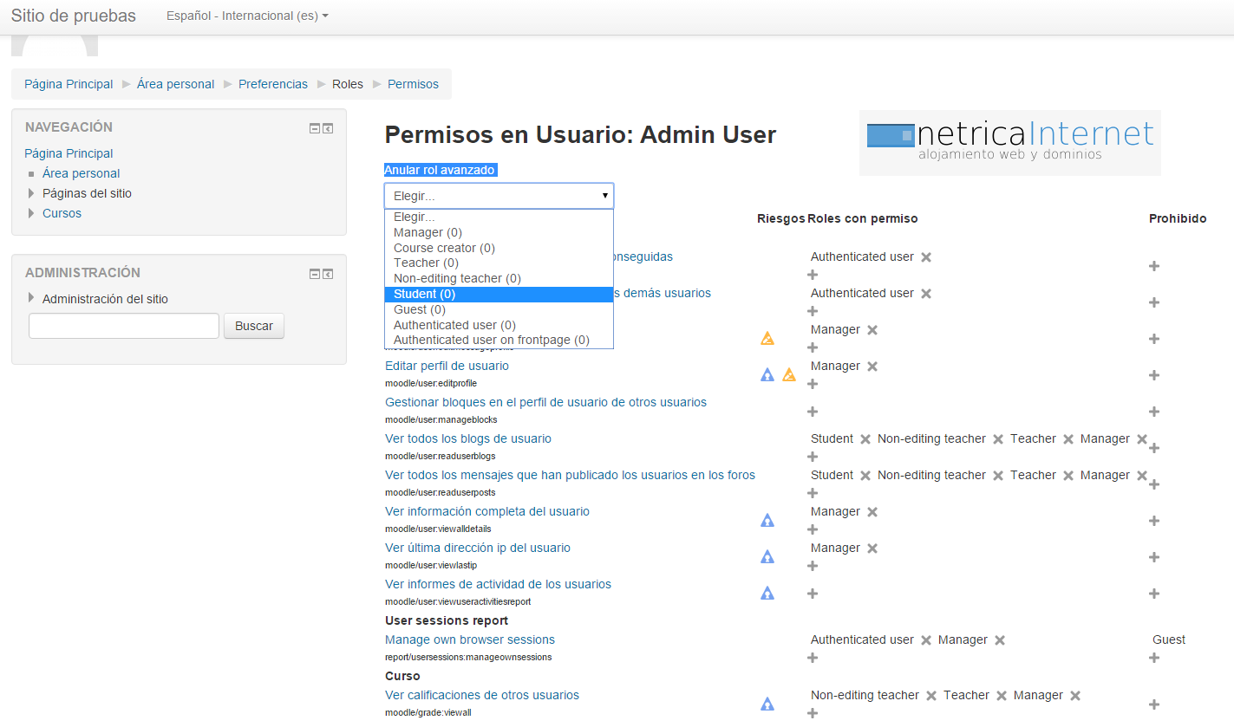Open the Español - Internacional language menu

coord(246,15)
